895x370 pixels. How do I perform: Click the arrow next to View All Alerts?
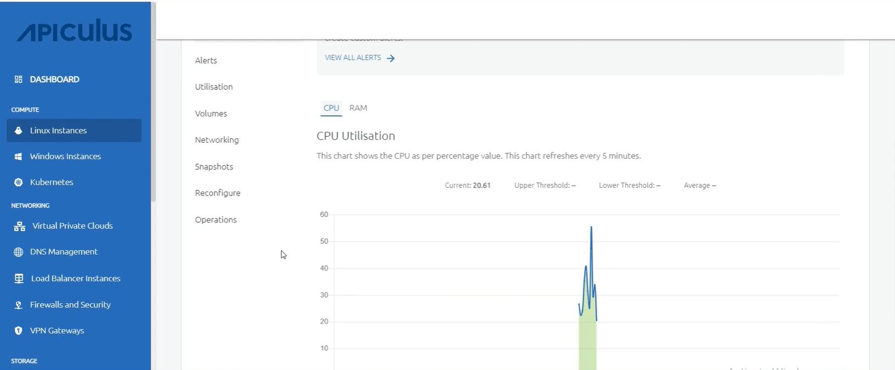(390, 58)
